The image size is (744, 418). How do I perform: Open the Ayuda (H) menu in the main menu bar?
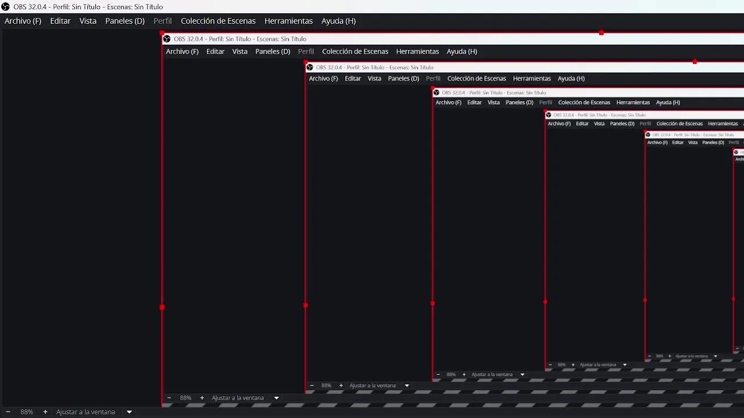(338, 21)
